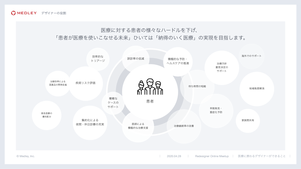Select the 家族間共有 bubble

248,120
